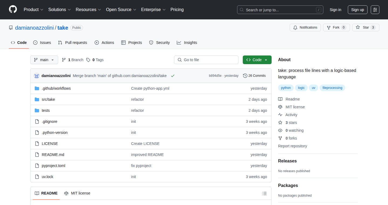The height and width of the screenshot is (205, 388).
Task: Select the Code tab
Action: pos(19,43)
